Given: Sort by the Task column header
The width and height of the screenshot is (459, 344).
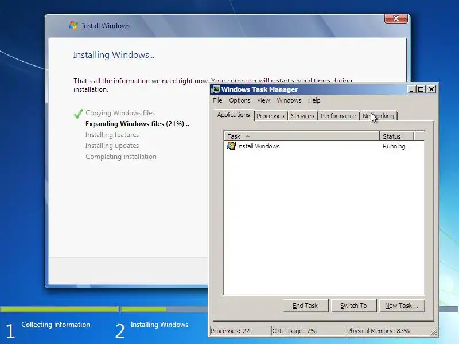Looking at the screenshot, I should (x=302, y=136).
